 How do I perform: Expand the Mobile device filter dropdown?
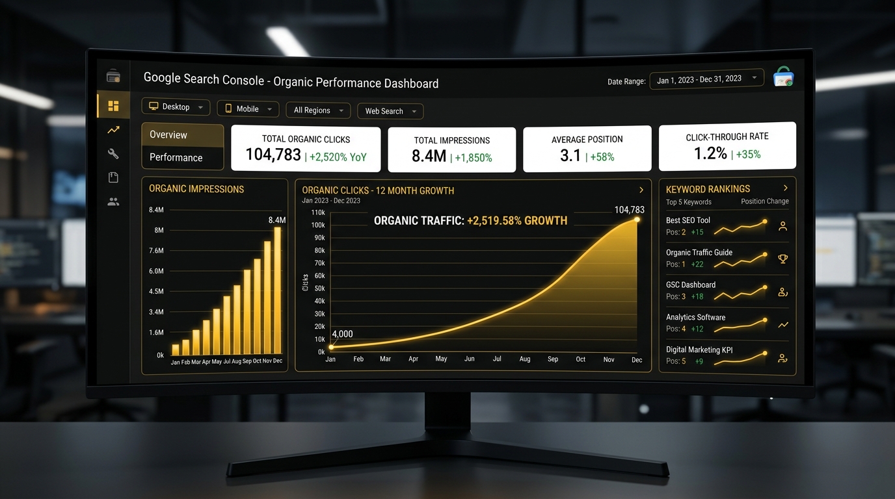tap(248, 109)
